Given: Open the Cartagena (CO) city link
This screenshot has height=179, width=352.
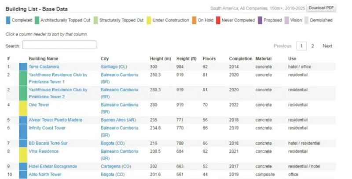Looking at the screenshot, I should [x=116, y=166].
